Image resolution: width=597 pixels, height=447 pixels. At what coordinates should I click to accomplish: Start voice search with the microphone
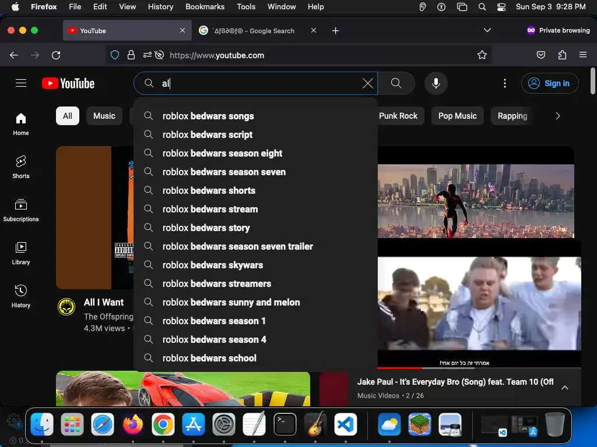pos(436,83)
